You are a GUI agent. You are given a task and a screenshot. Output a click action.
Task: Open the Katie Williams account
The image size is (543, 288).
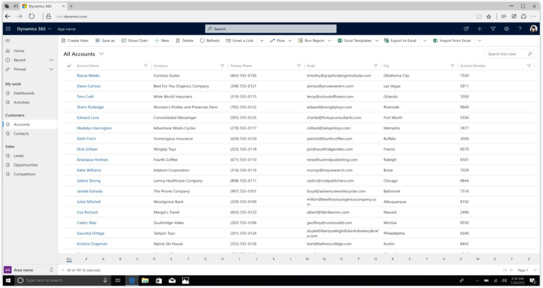click(89, 170)
